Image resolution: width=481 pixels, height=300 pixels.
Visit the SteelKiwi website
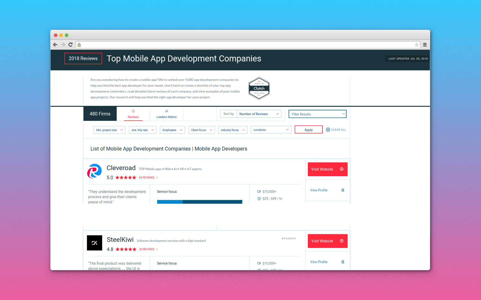click(328, 241)
